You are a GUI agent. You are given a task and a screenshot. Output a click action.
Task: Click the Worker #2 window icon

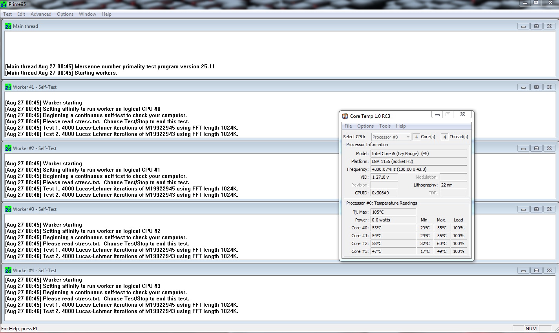point(8,148)
